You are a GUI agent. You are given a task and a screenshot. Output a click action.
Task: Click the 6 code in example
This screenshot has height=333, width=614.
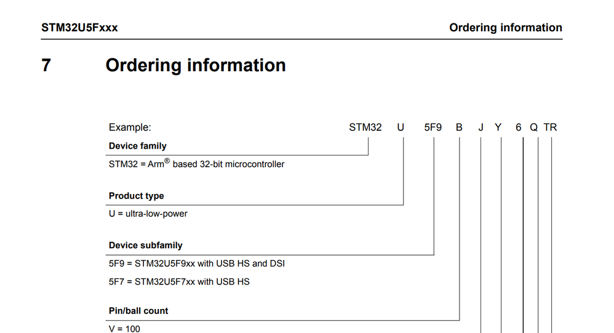(x=519, y=127)
